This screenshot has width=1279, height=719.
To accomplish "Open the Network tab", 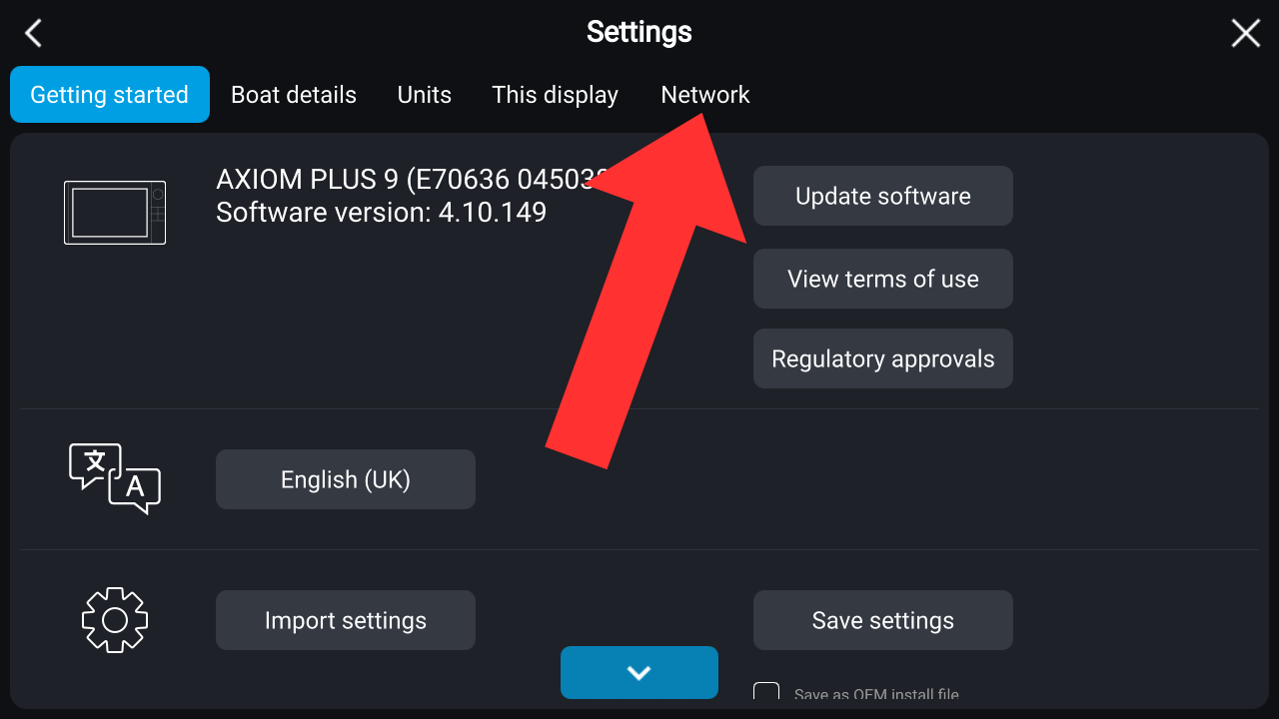I will [x=705, y=95].
